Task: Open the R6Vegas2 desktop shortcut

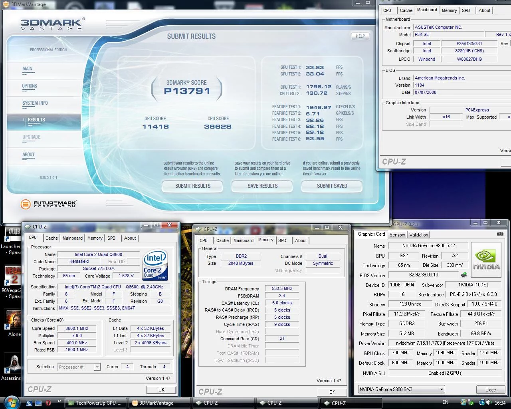Action: 13,276
